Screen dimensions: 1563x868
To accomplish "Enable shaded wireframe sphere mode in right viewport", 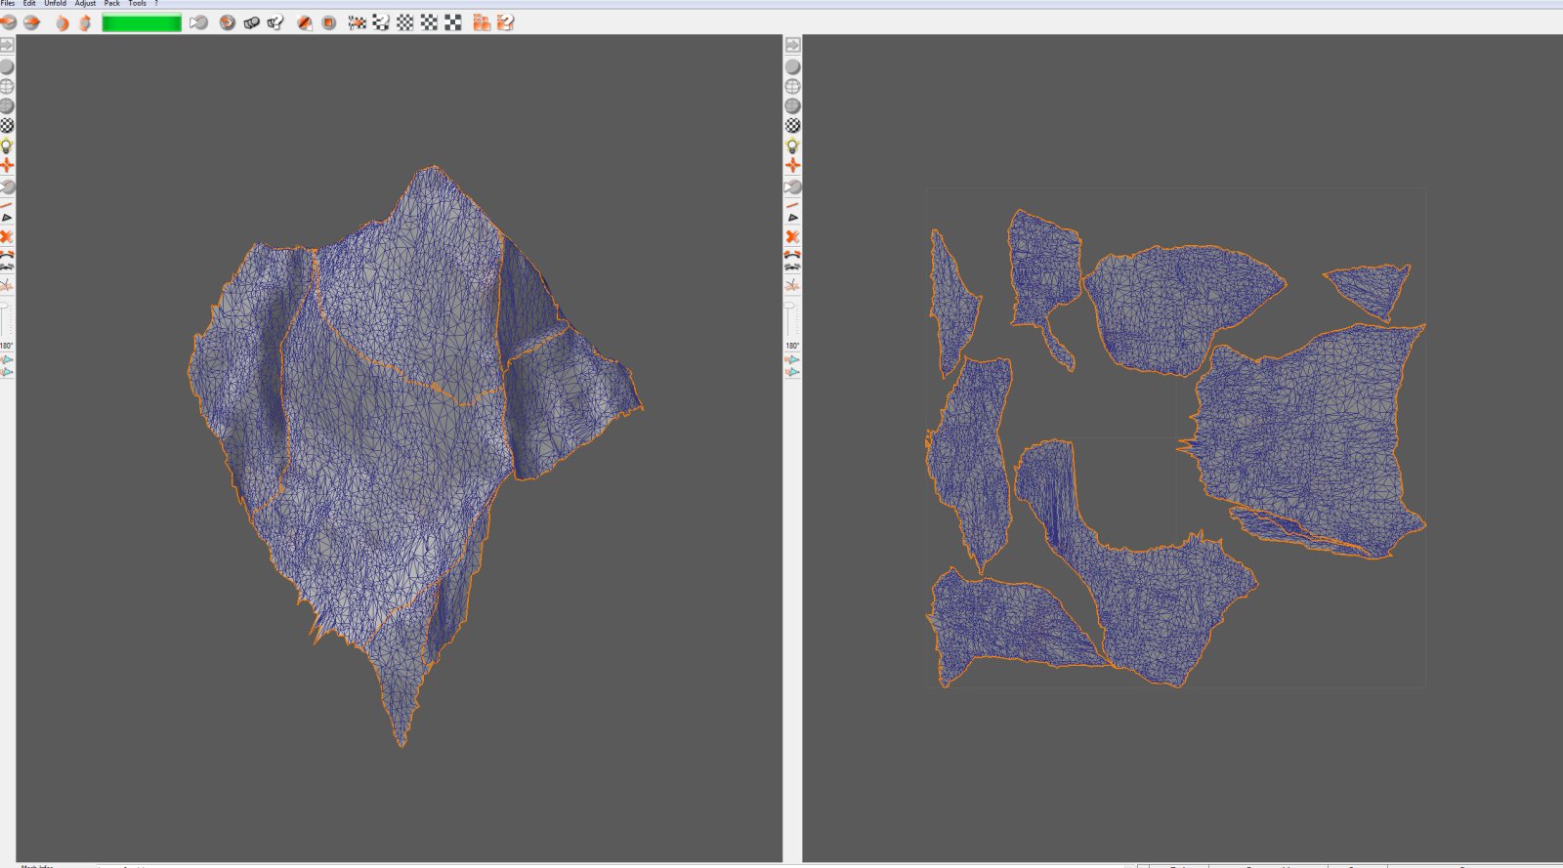I will click(x=792, y=105).
